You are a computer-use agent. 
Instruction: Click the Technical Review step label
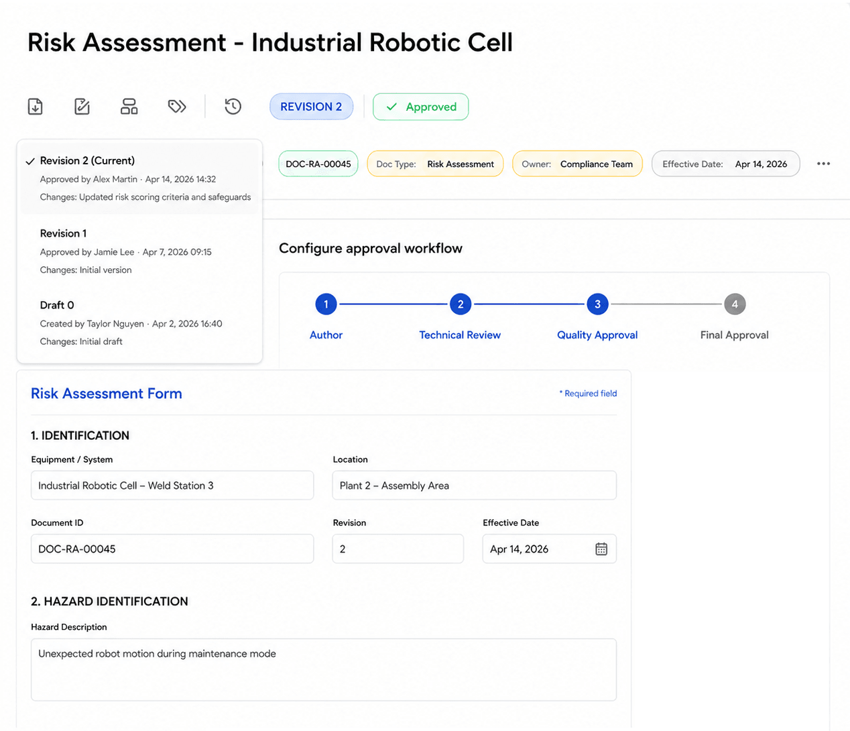click(x=460, y=335)
